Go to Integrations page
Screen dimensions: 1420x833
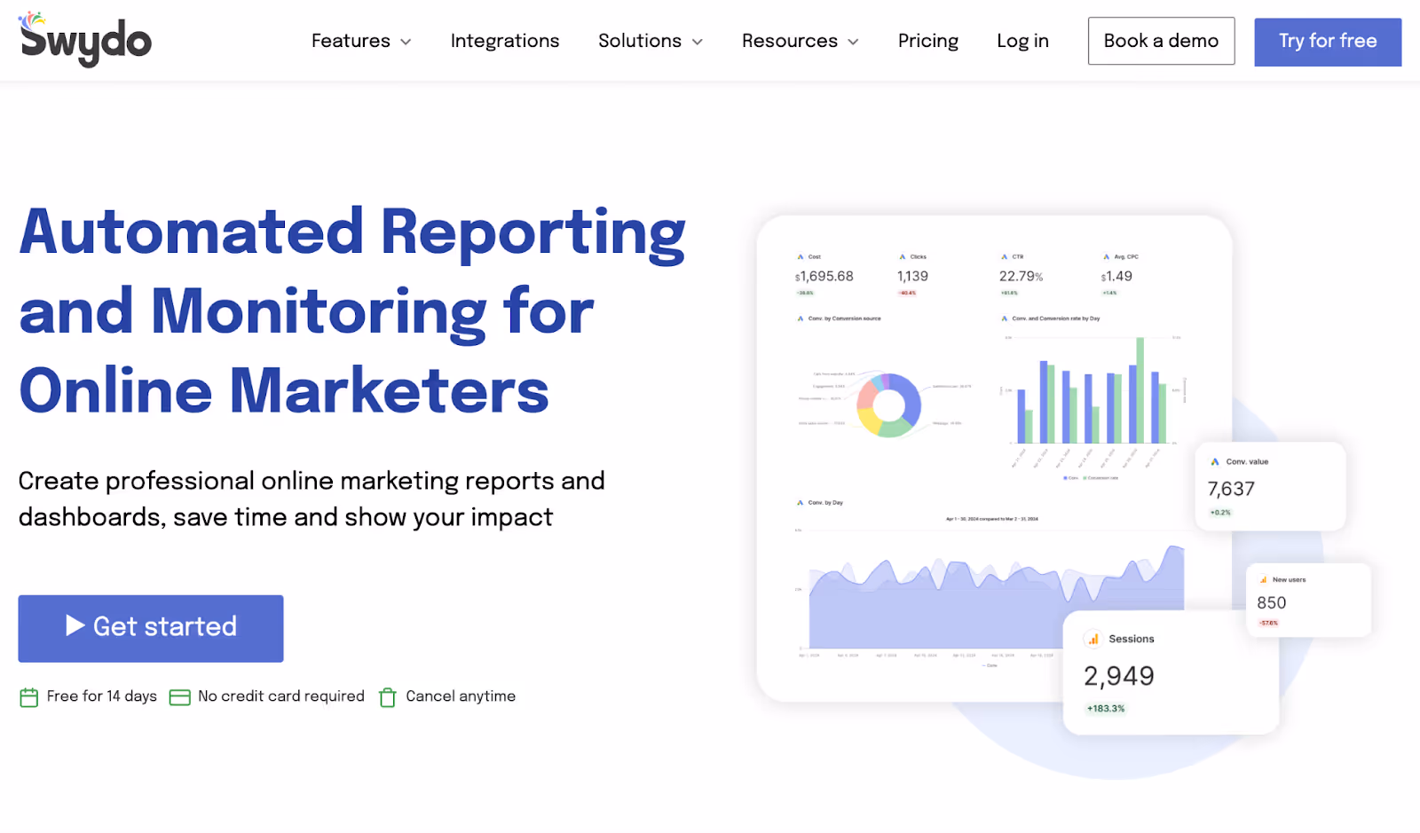click(x=505, y=41)
